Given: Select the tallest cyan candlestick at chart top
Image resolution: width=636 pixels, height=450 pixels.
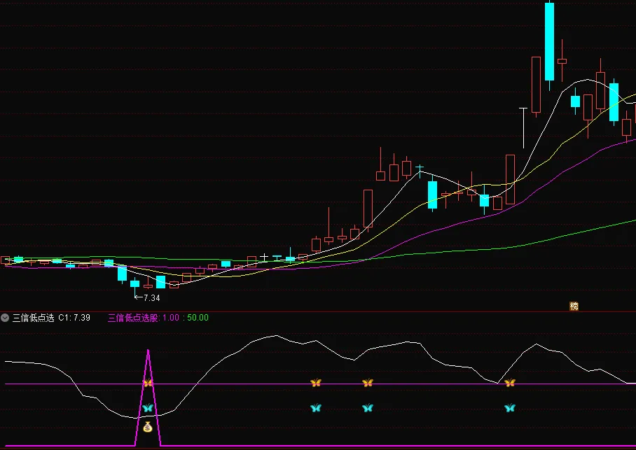Looking at the screenshot, I should tap(550, 42).
